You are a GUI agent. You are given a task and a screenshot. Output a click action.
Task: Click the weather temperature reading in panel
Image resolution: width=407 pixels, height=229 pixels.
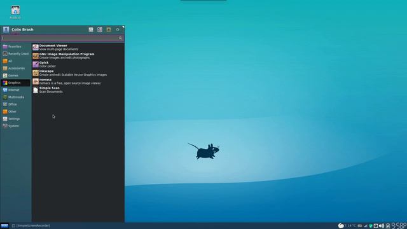coord(350,226)
